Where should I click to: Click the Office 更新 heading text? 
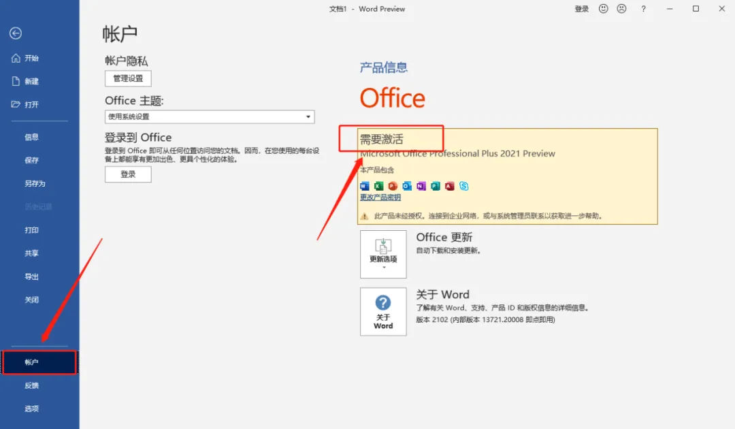click(x=444, y=237)
